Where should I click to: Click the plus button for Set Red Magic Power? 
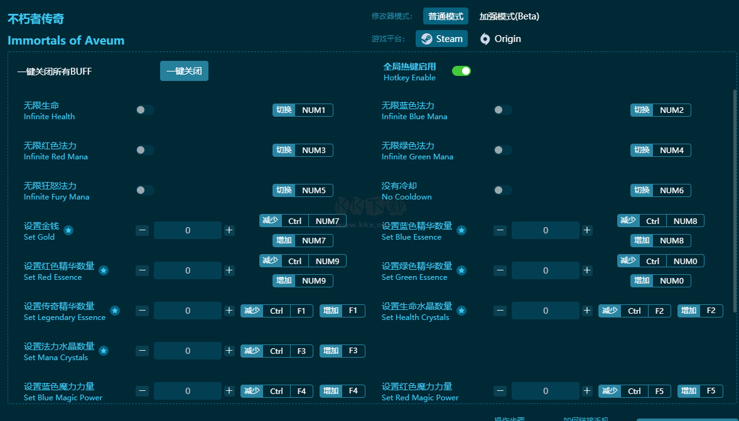point(587,391)
